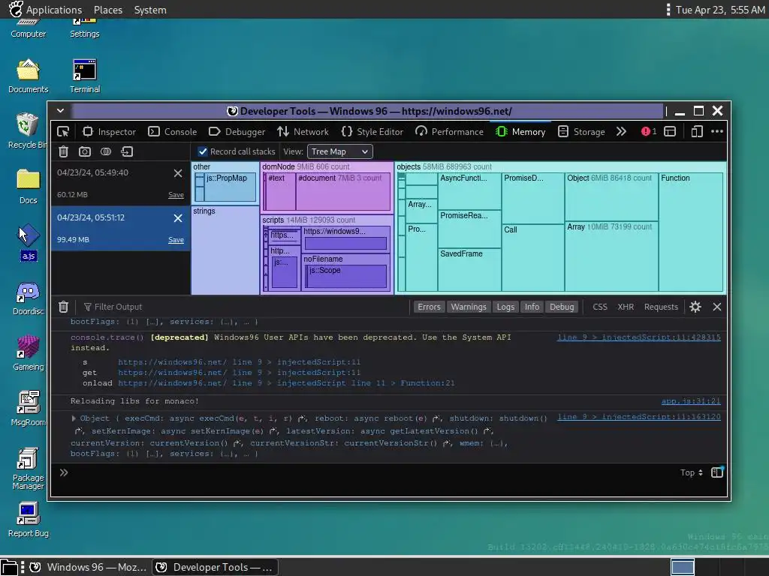Open the iframe frame picker icon
This screenshot has width=769, height=576.
(x=670, y=131)
